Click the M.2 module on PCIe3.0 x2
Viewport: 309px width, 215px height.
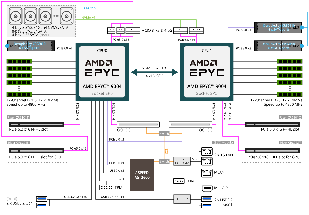click(x=278, y=46)
